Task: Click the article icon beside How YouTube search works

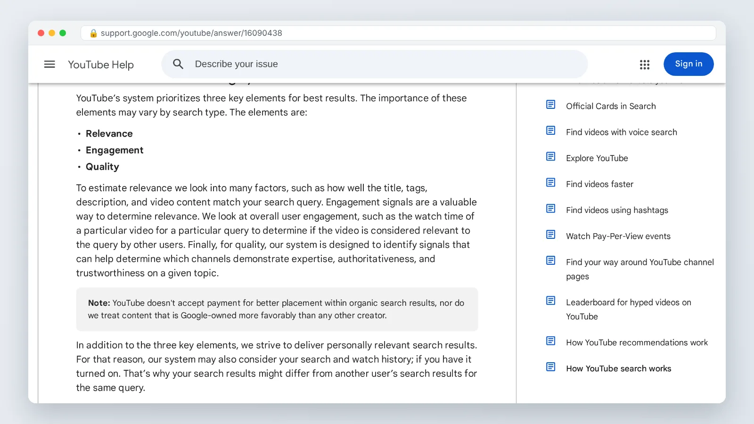Action: [x=550, y=367]
